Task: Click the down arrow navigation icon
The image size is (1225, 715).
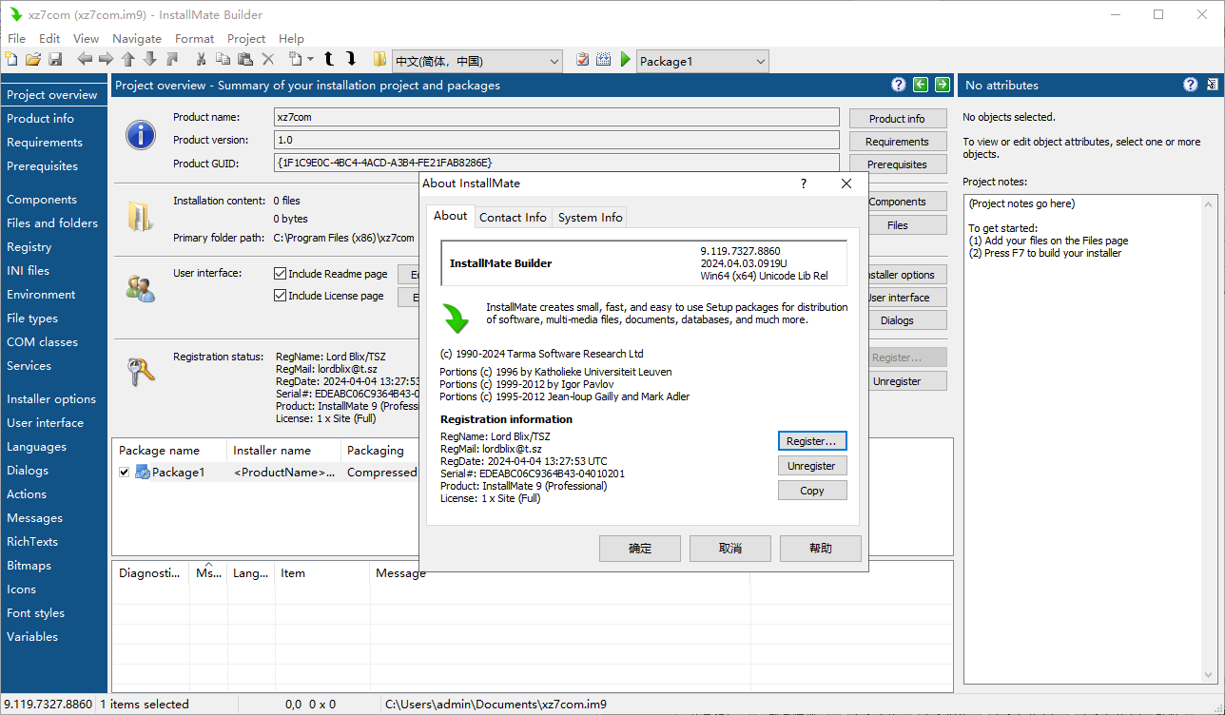Action: 150,60
